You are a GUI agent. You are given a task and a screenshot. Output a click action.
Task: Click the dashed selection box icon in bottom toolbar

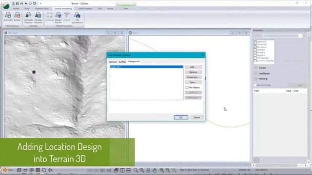tap(44, 170)
